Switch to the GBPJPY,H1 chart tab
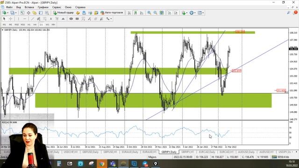Image resolution: width=299 pixels, height=168 pixels. (x=188, y=152)
